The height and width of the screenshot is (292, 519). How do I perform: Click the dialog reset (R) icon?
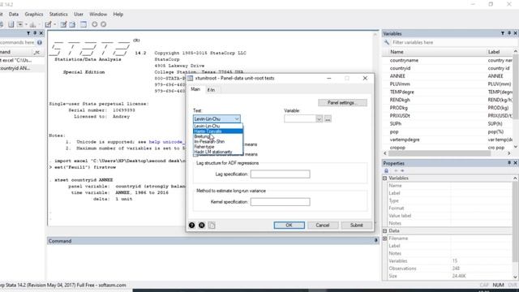pos(202,225)
